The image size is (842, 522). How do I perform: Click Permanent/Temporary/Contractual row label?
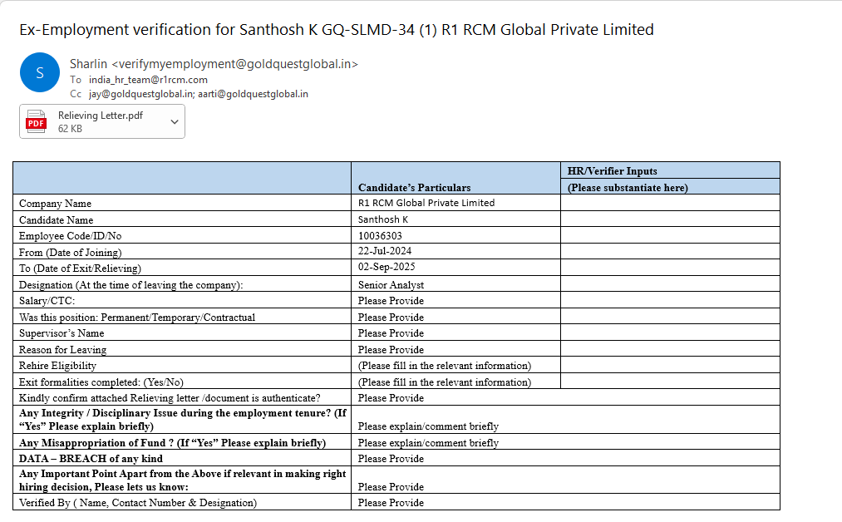coord(137,318)
